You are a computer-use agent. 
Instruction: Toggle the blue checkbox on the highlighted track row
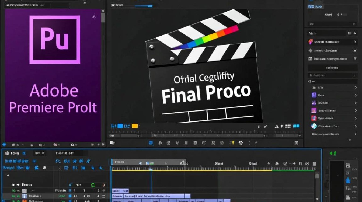[70, 196]
